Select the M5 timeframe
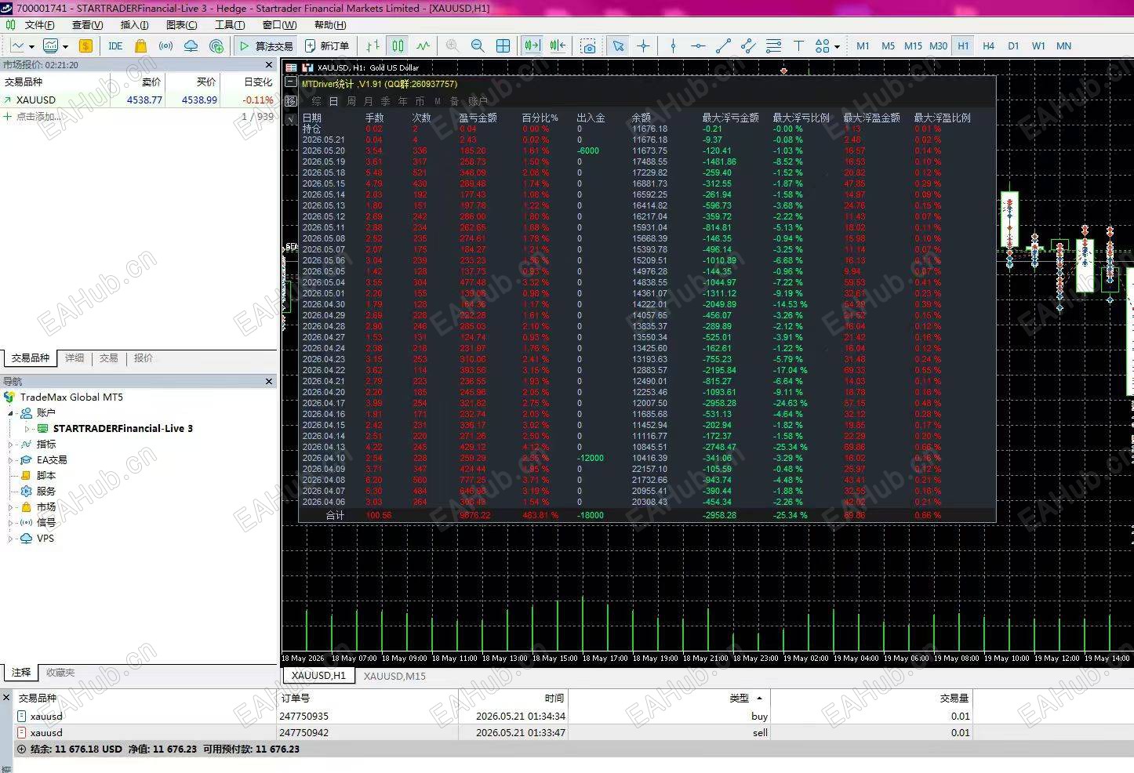The height and width of the screenshot is (773, 1134). [888, 46]
